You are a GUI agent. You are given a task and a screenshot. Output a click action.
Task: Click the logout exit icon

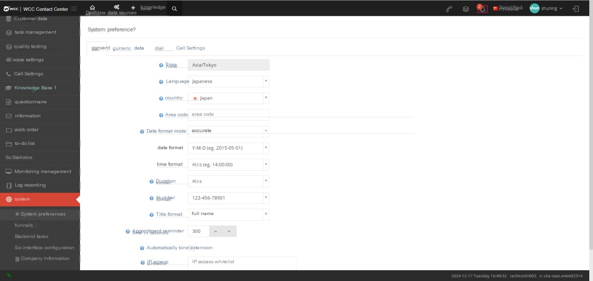click(x=576, y=8)
